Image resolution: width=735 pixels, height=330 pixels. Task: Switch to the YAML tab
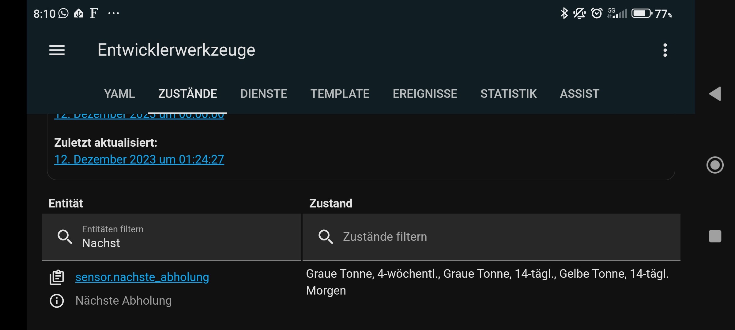coord(119,94)
